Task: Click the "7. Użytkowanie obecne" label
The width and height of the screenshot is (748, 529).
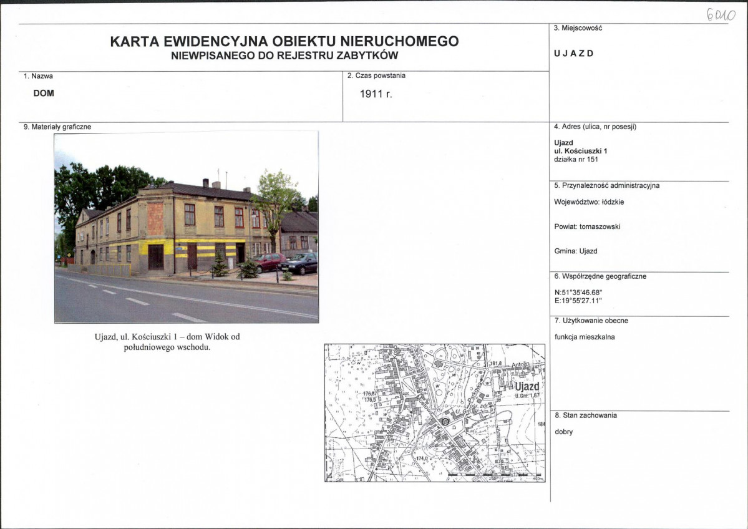Action: click(x=591, y=321)
